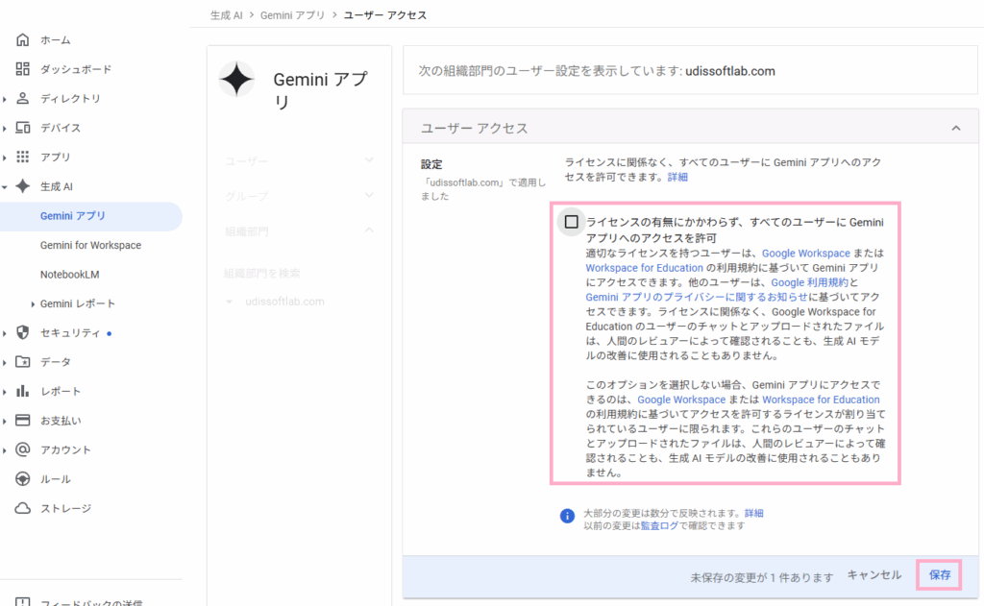Open NotebookLM in the sidebar
The width and height of the screenshot is (984, 606).
coord(69,275)
